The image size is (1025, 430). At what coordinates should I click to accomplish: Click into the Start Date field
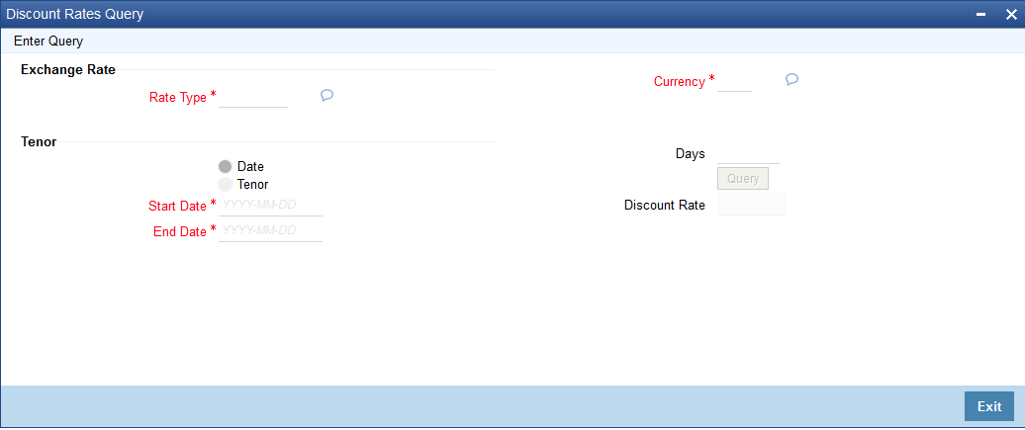pyautogui.click(x=271, y=206)
